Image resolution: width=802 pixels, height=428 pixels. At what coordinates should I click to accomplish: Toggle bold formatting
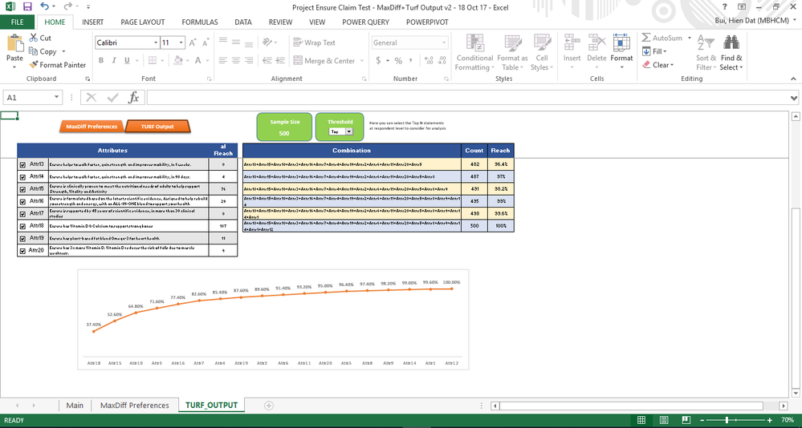101,60
